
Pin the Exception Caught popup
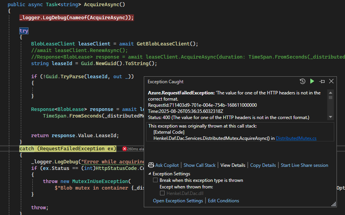coord(322,82)
